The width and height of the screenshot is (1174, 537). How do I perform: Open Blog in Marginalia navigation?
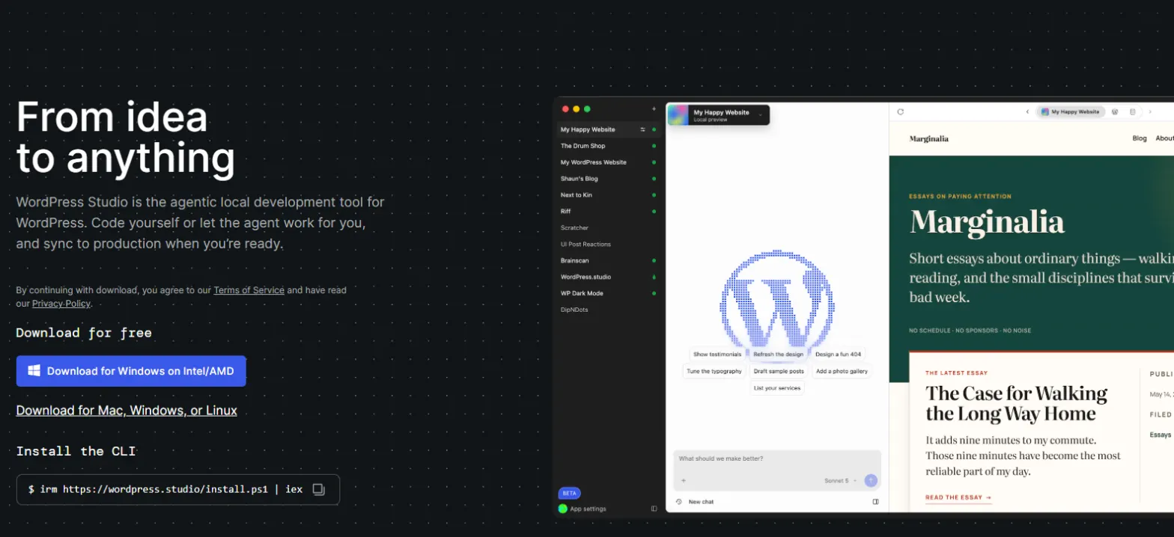pos(1140,138)
